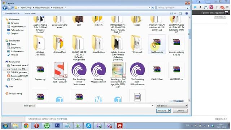Select The Smashing eBook Series.torrent file

79,74
